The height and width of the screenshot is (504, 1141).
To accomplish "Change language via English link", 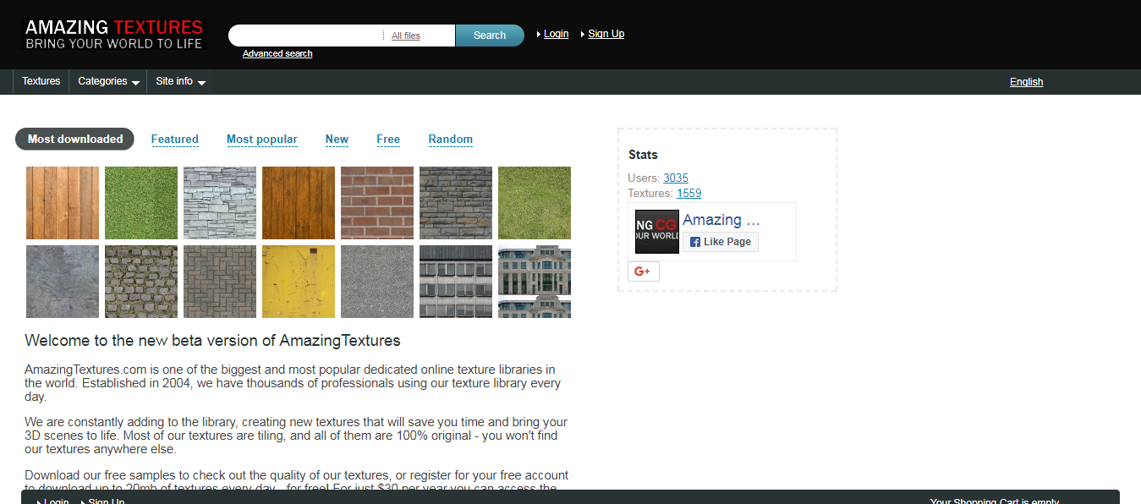I will [x=1026, y=82].
